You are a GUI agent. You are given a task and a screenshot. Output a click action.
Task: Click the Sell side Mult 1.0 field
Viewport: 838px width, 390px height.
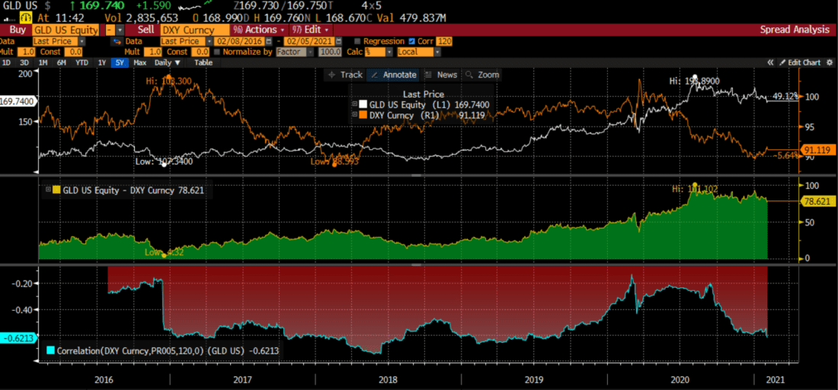coord(153,52)
